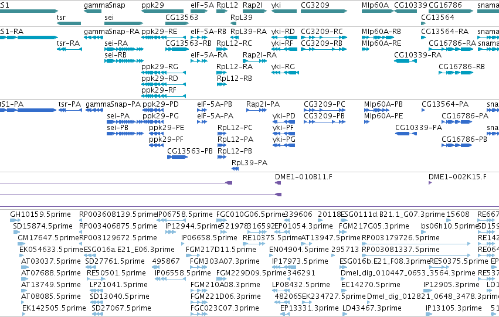This screenshot has width=499, height=317.
Task: Select the gammaSnap gene arrow
Action: point(93,11)
